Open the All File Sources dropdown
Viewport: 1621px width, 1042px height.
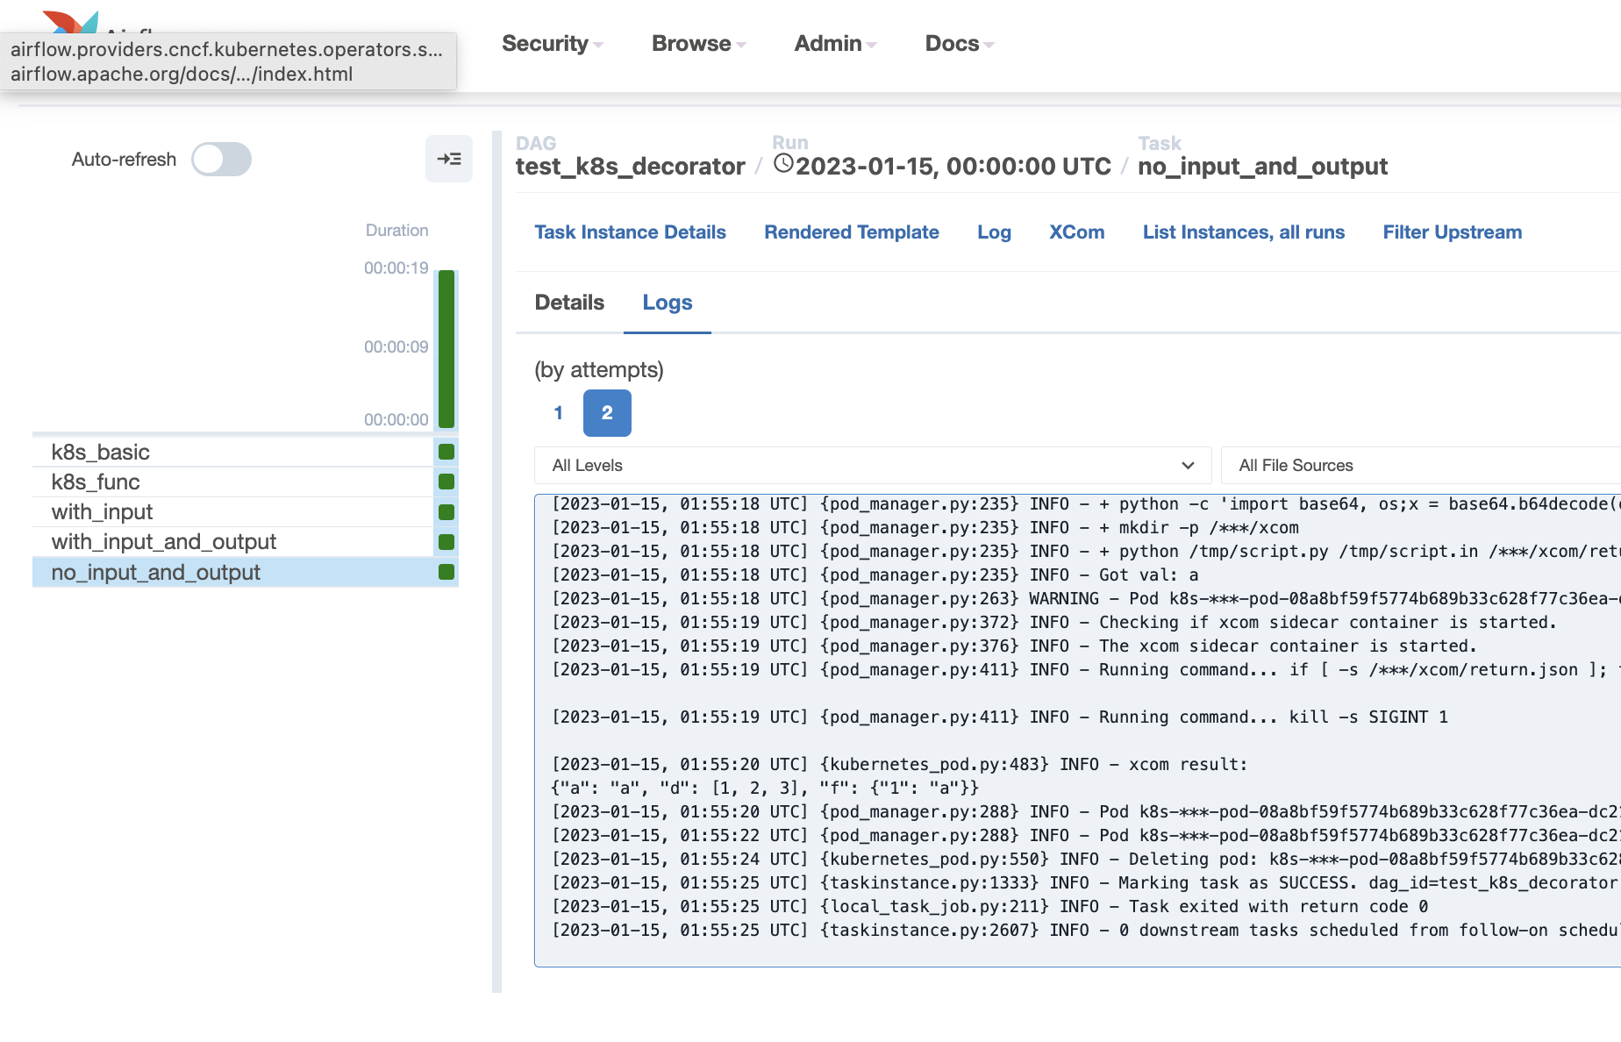[1420, 466]
